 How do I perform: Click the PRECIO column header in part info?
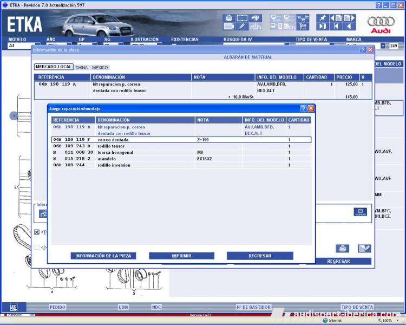(346, 77)
